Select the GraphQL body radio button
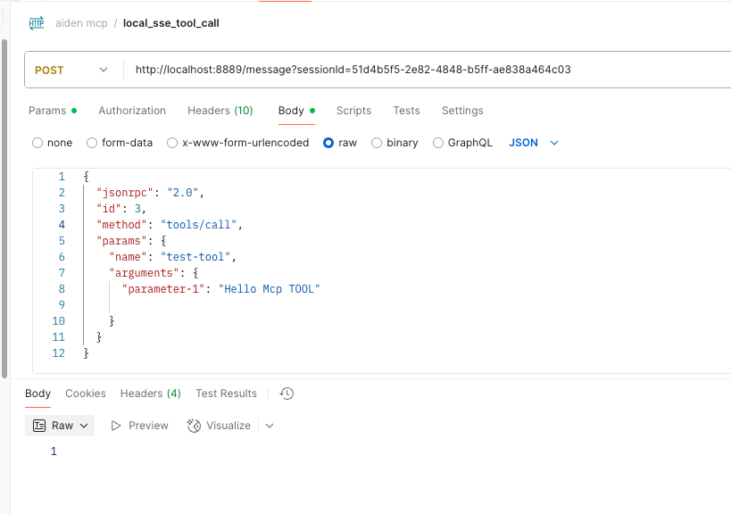This screenshot has width=731, height=514. pos(438,143)
